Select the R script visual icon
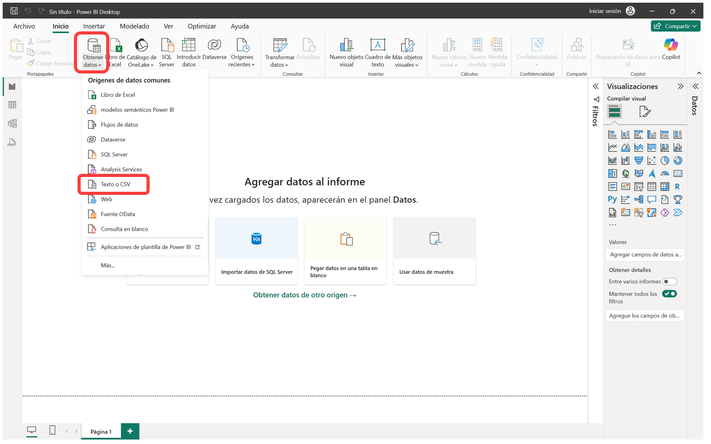711x444 pixels. pos(677,186)
